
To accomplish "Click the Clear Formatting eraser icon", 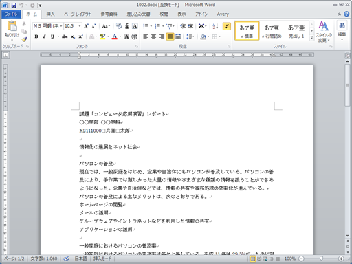I will pyautogui.click(x=119, y=26).
